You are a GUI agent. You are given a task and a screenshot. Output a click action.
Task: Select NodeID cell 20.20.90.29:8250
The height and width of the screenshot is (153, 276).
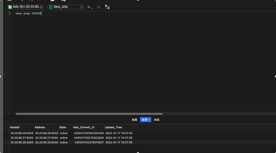pos(22,133)
